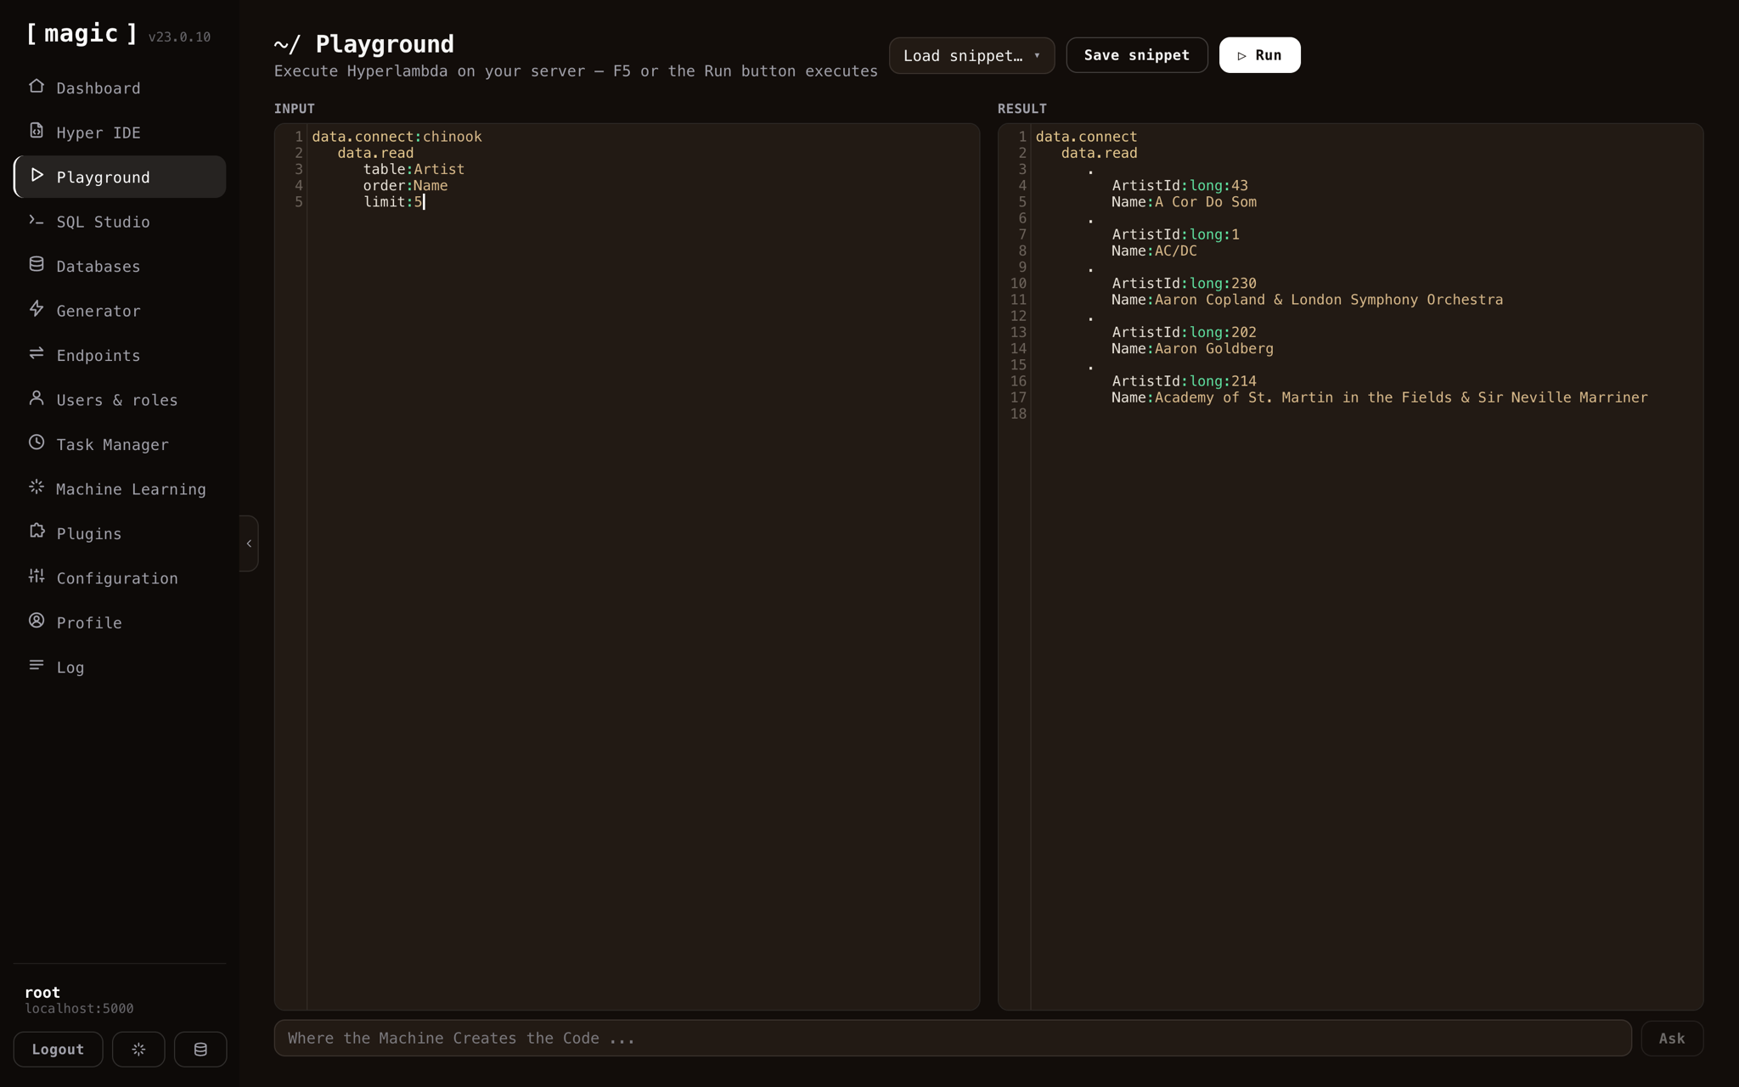The height and width of the screenshot is (1087, 1739).
Task: Click the magic logo text
Action: pos(82,34)
